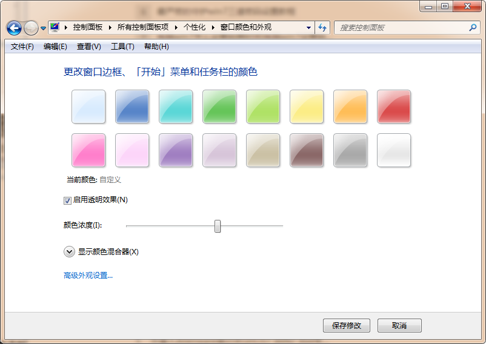The image size is (486, 344).
Task: Select the red color swatch
Action: (394, 107)
